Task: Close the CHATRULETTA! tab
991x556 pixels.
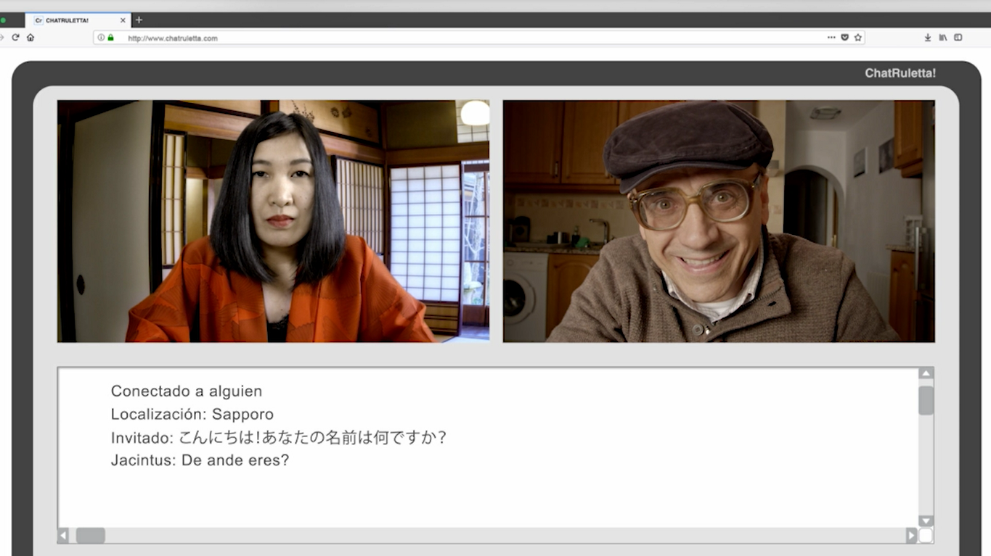Action: click(123, 20)
